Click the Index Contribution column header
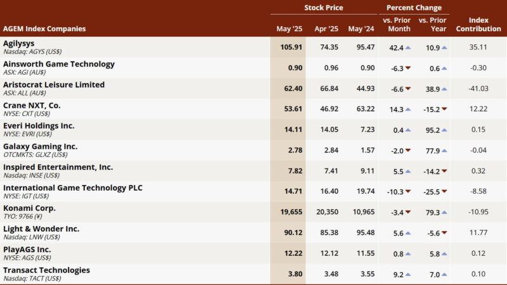 pos(478,24)
